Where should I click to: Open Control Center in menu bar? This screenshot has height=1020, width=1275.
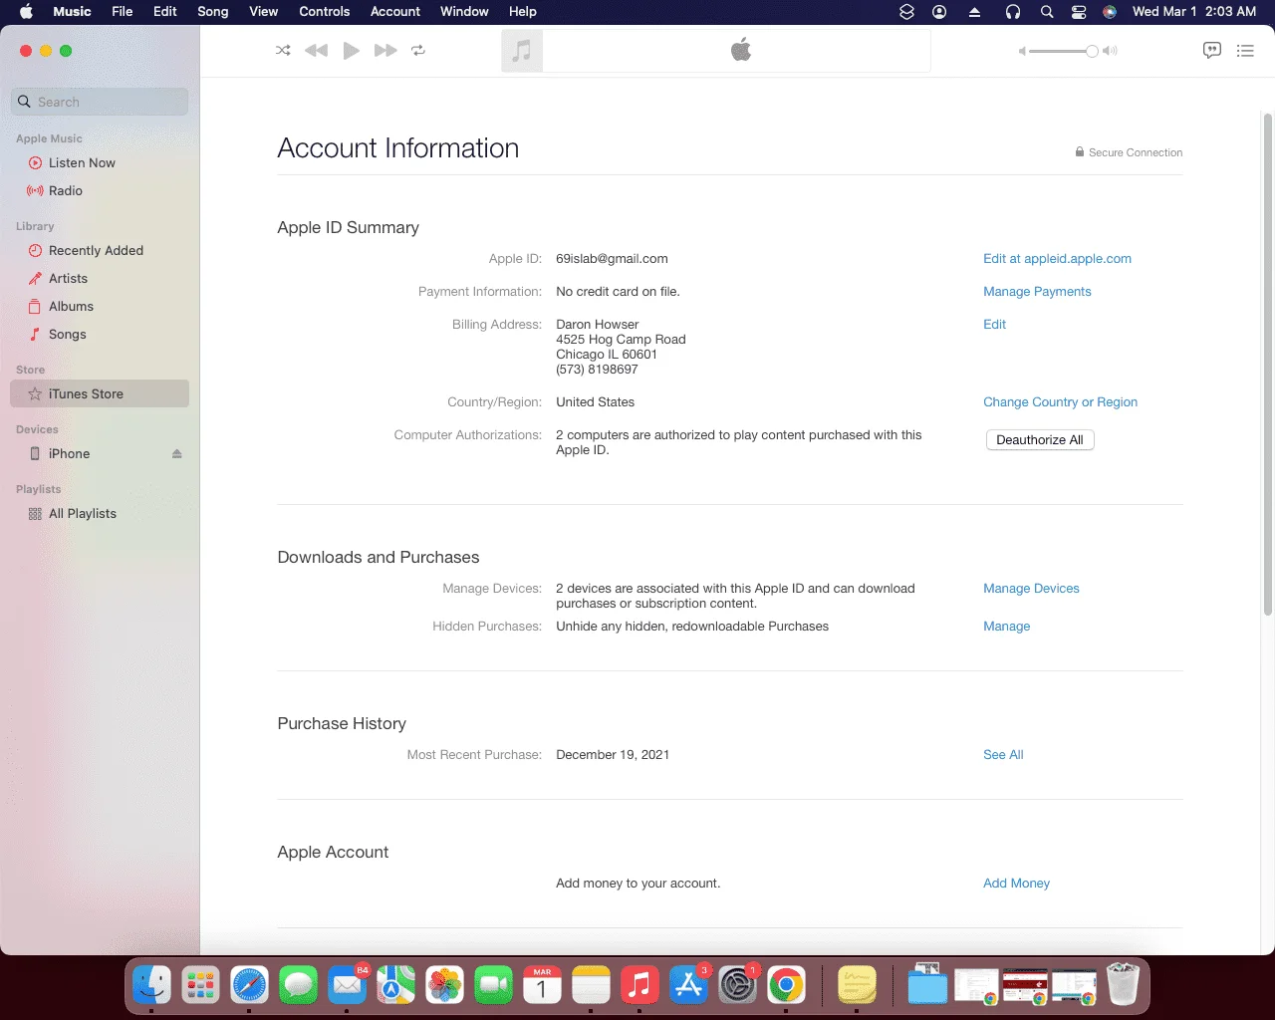pos(1079,12)
